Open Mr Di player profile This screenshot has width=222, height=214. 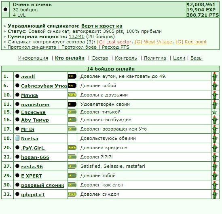[x=28, y=129]
